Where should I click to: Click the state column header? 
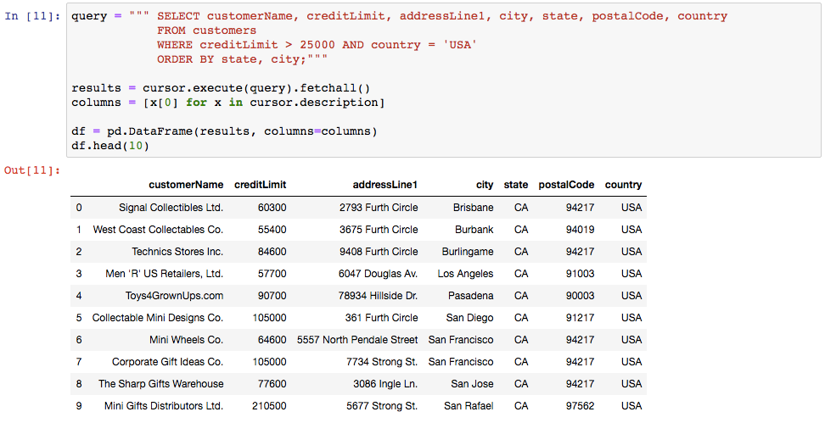[516, 185]
